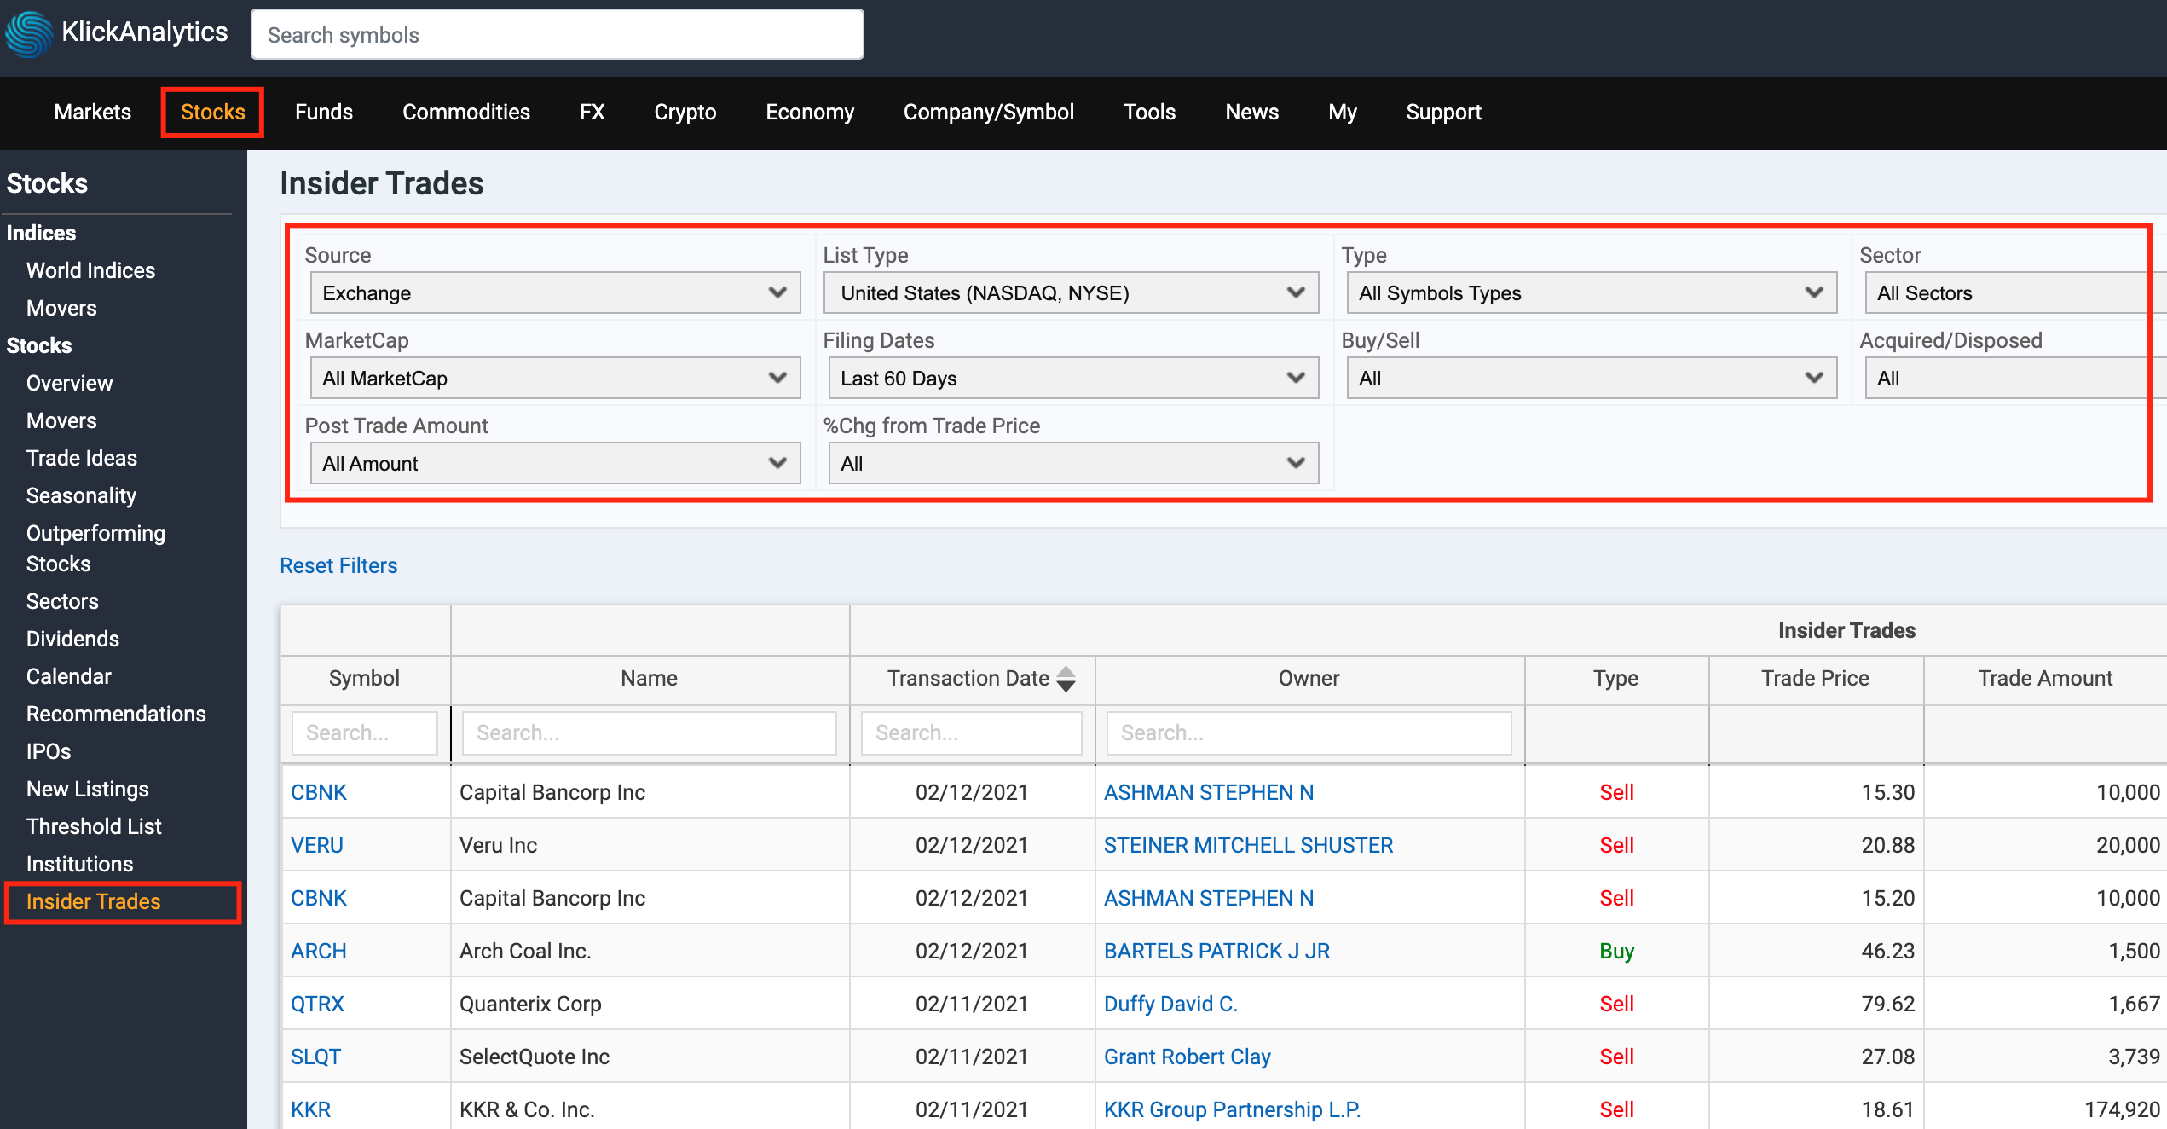Screen dimensions: 2167x1129
Task: Open owner STEINER MITCHELL SHUSTER
Action: click(x=1248, y=845)
